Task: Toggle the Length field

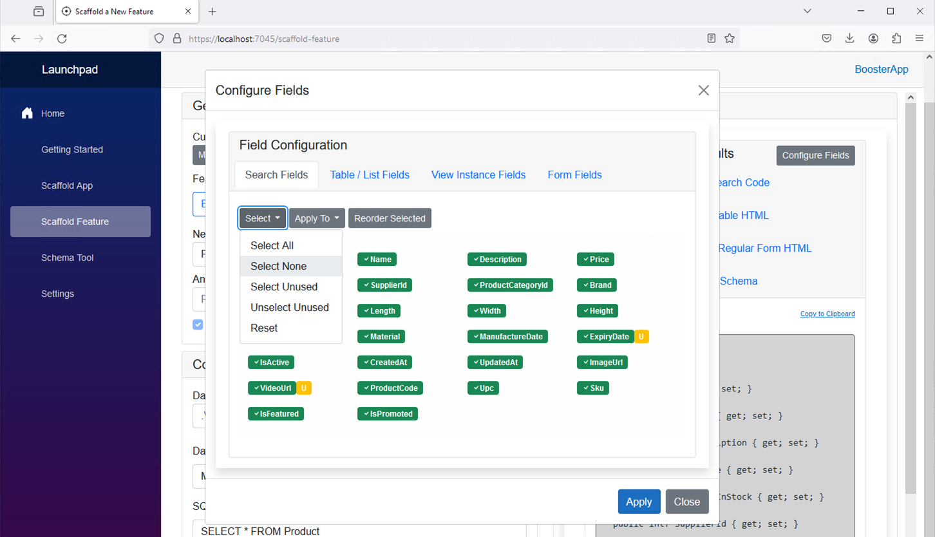Action: (x=379, y=311)
